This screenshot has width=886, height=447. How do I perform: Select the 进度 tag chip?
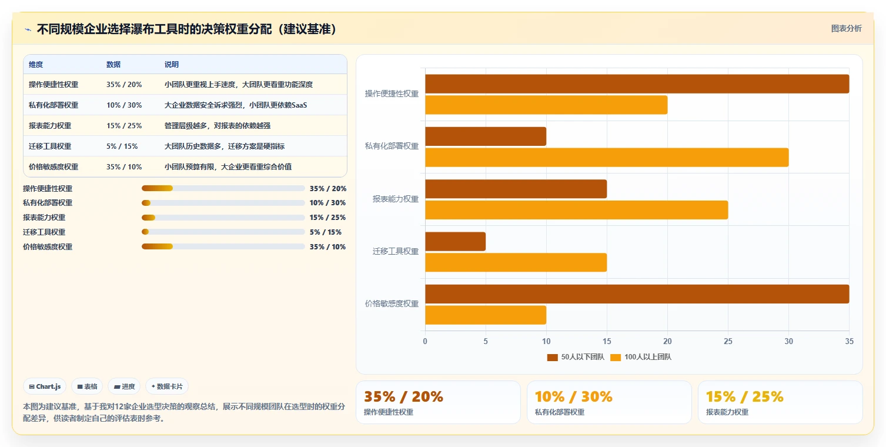click(x=124, y=386)
